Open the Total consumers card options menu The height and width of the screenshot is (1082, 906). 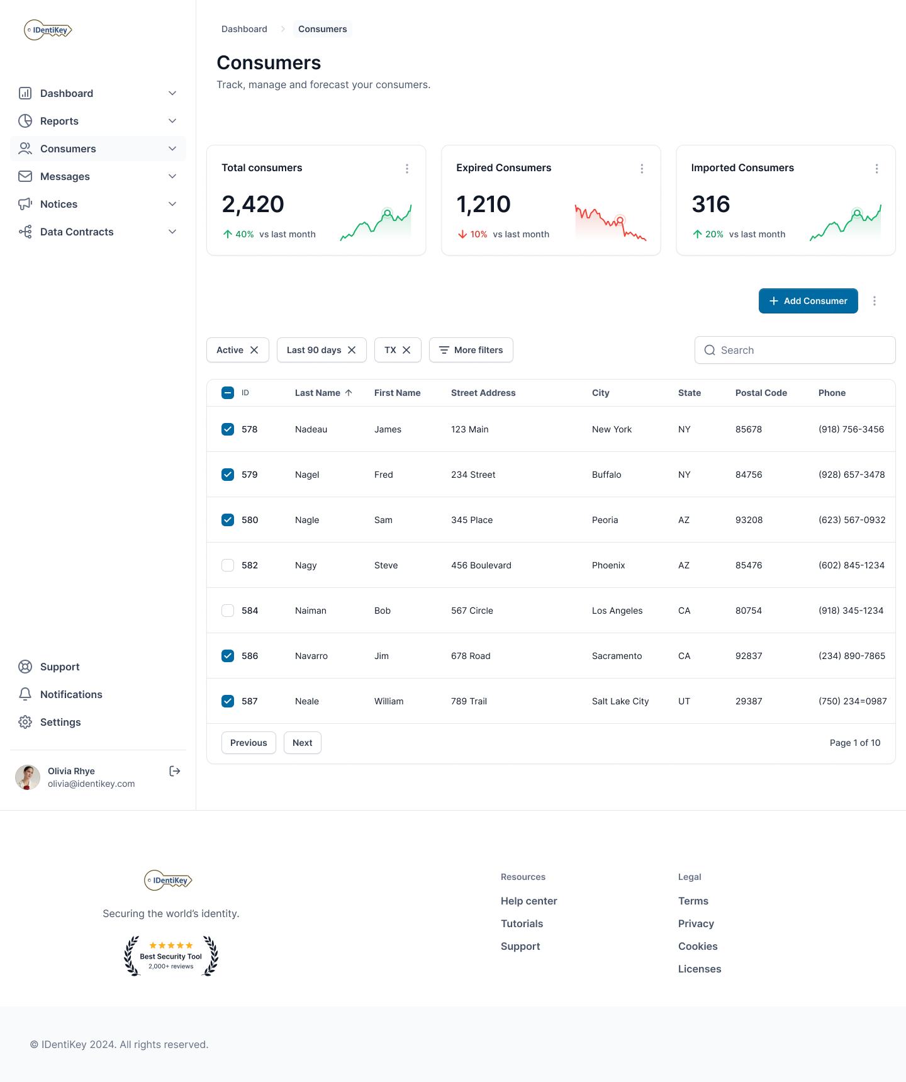(x=407, y=169)
